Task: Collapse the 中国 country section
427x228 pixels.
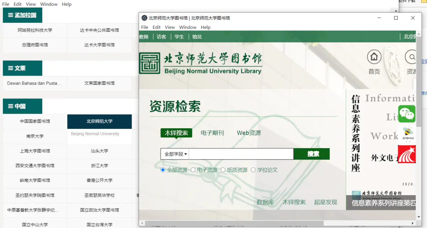Action: tap(22, 106)
